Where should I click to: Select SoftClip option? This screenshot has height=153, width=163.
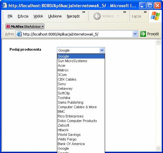pyautogui.click(x=81, y=93)
